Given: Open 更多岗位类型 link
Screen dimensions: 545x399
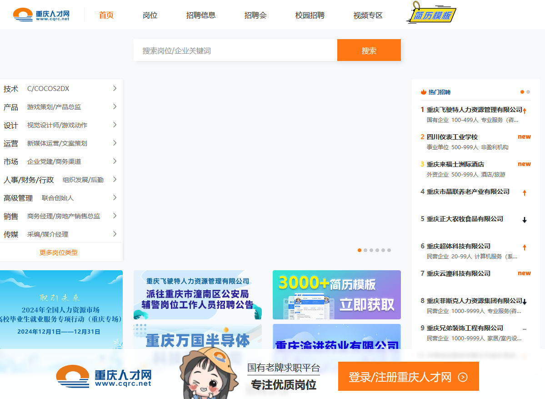Looking at the screenshot, I should (58, 252).
